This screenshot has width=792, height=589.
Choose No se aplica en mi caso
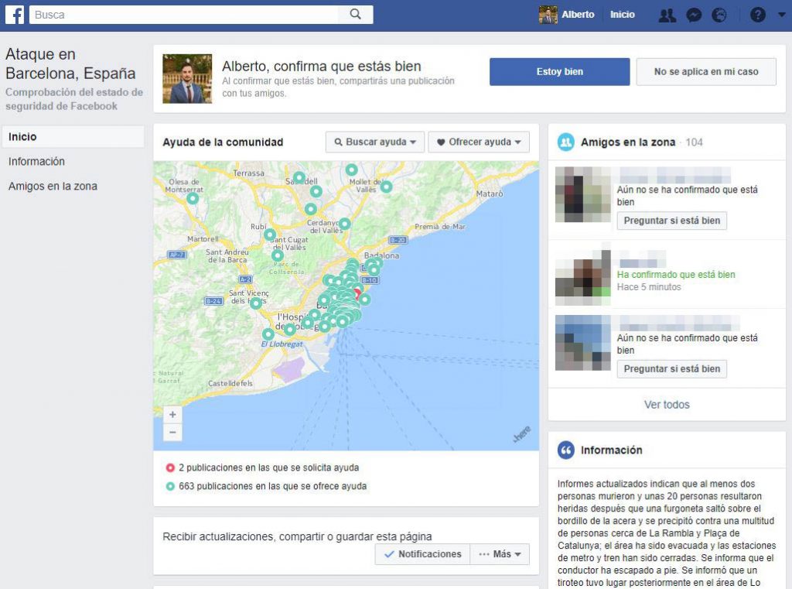[706, 72]
